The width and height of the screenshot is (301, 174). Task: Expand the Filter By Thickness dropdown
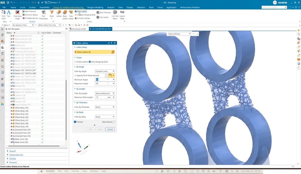(x=105, y=107)
